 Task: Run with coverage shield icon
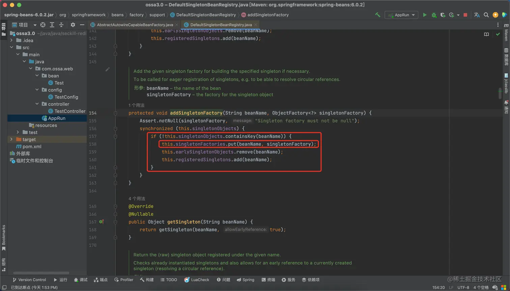point(443,15)
